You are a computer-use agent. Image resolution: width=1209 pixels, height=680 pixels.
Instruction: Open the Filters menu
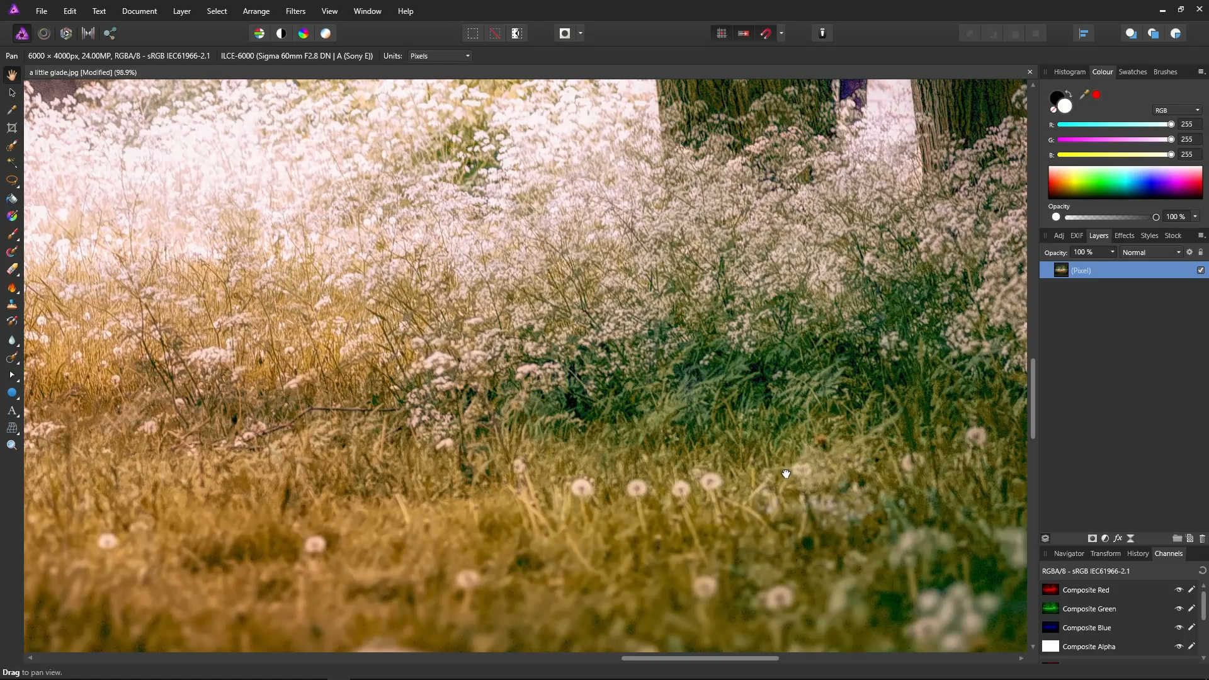pos(295,11)
